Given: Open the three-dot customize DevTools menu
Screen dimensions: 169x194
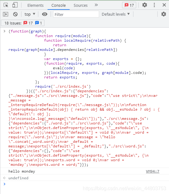Looking at the screenshot, I should point(154,5).
